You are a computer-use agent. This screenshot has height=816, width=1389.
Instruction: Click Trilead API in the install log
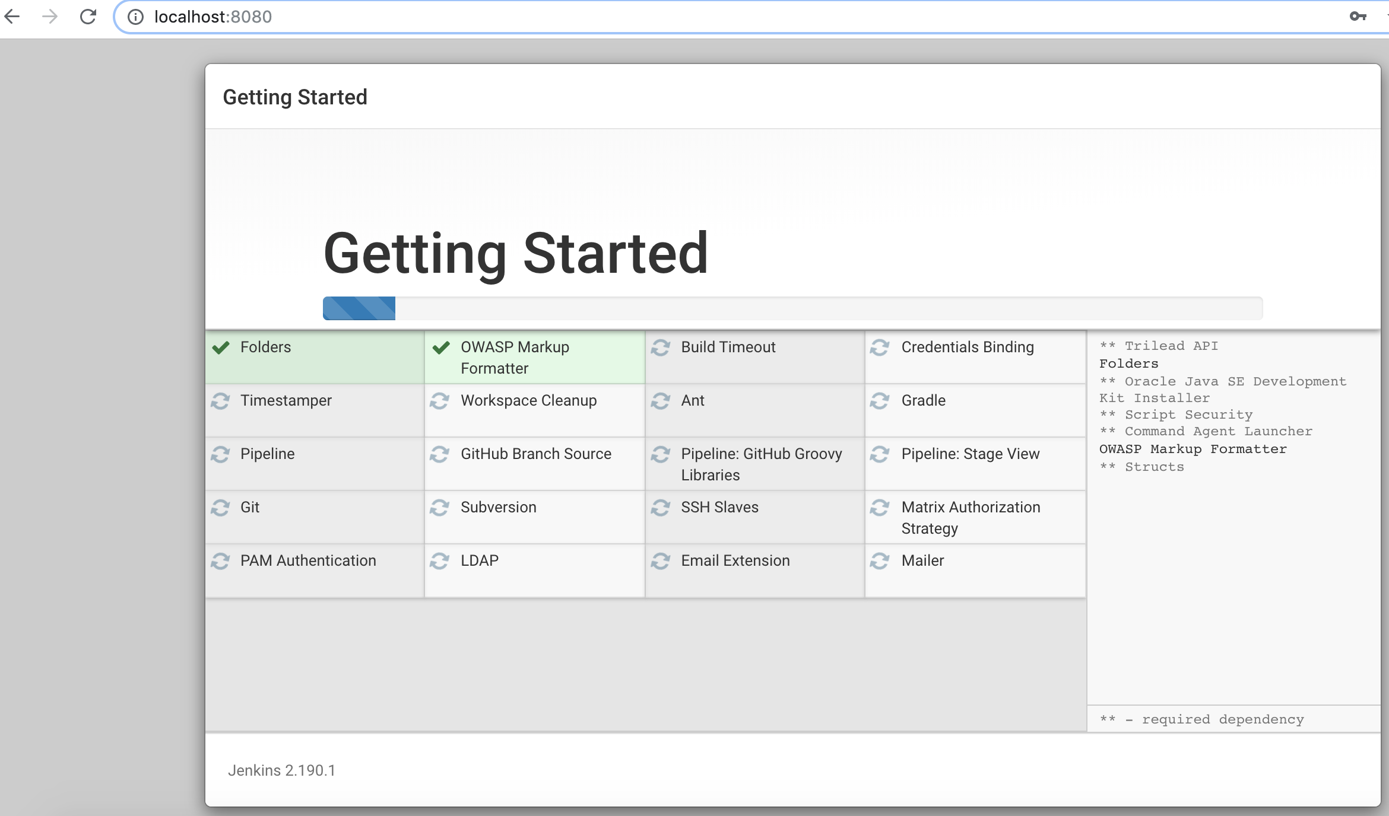click(1171, 346)
